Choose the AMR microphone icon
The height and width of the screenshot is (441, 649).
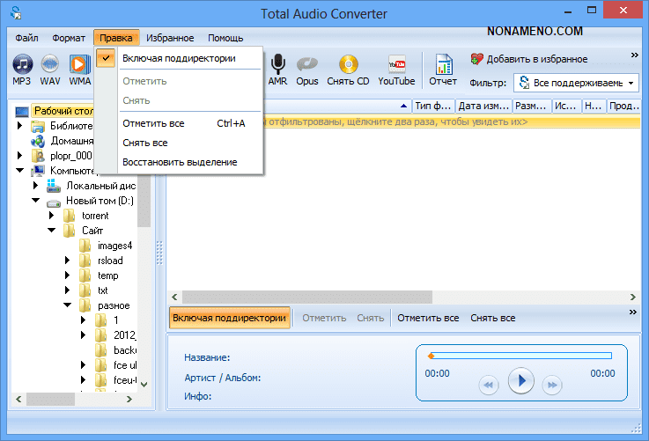pyautogui.click(x=277, y=69)
